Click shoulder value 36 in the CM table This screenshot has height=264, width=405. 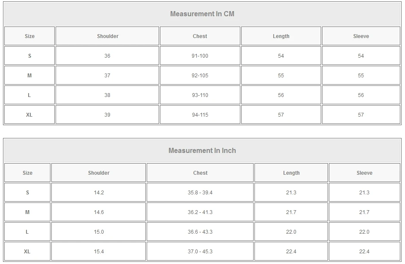[107, 56]
